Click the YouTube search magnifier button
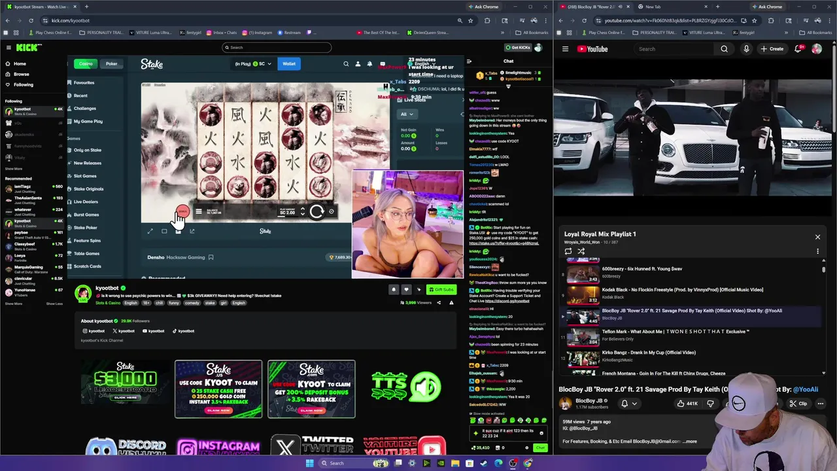The image size is (837, 471). [x=724, y=49]
